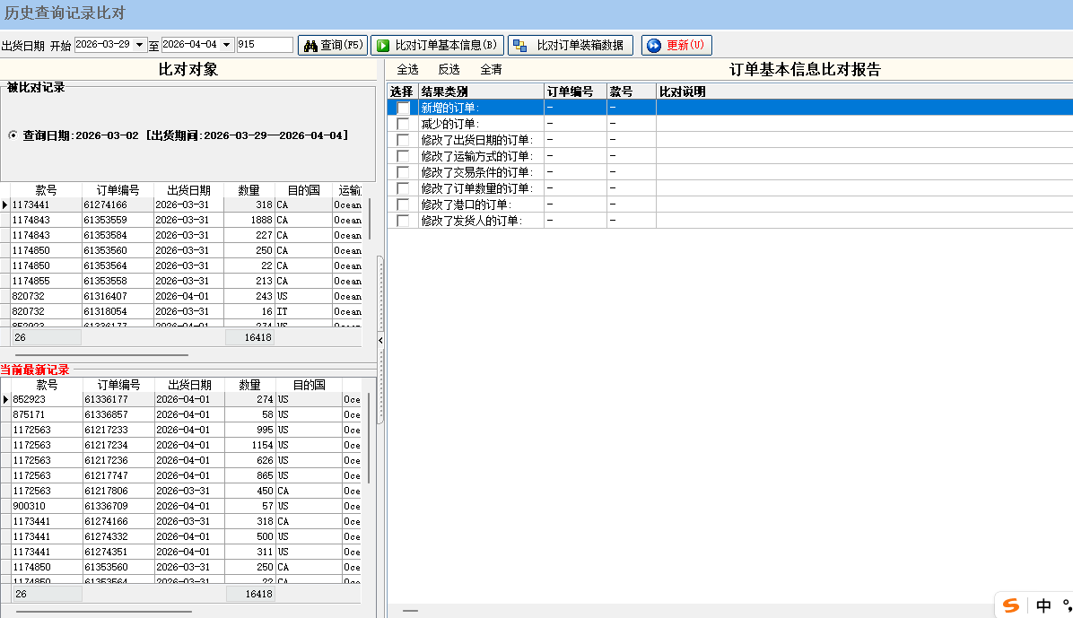Click 比对说明 column header in report
This screenshot has height=618, width=1073.
tap(864, 91)
